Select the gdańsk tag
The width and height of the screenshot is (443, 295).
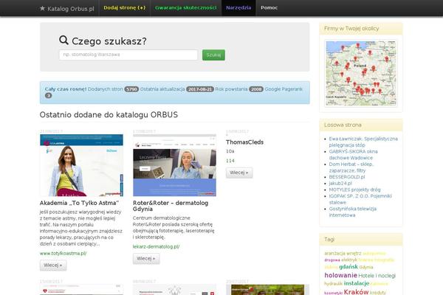coord(348,267)
